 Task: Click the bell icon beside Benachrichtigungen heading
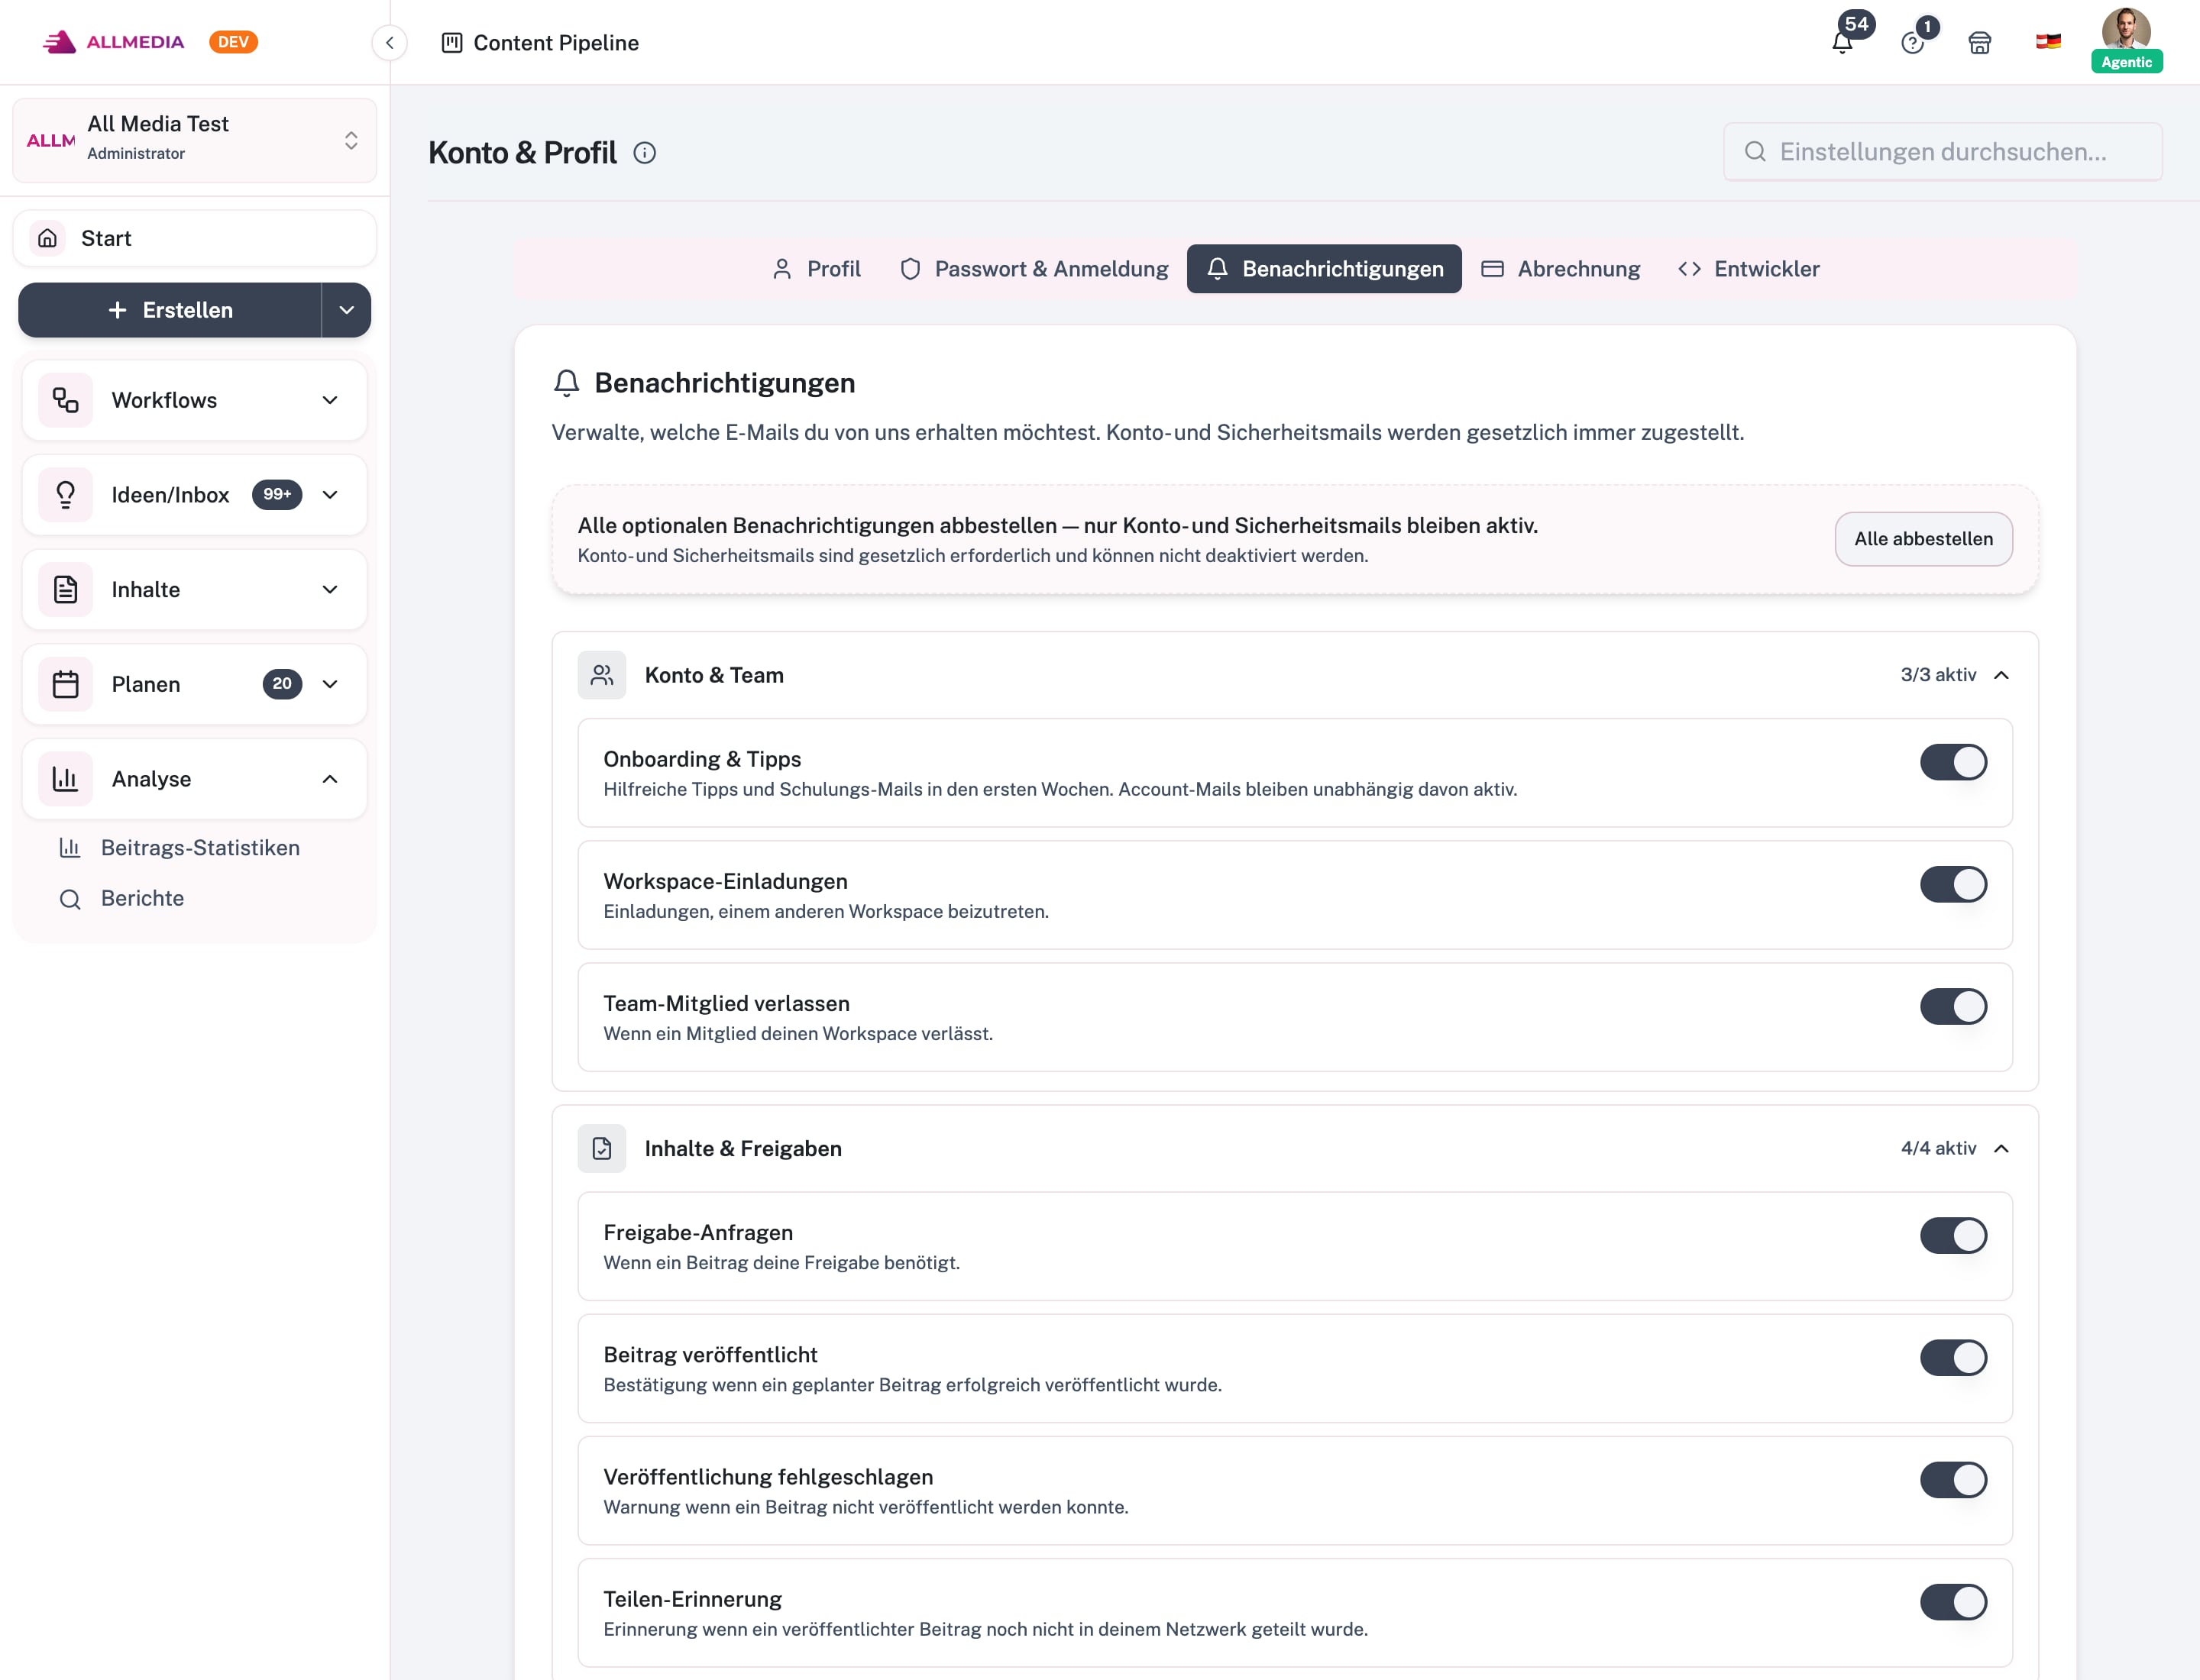pos(566,383)
